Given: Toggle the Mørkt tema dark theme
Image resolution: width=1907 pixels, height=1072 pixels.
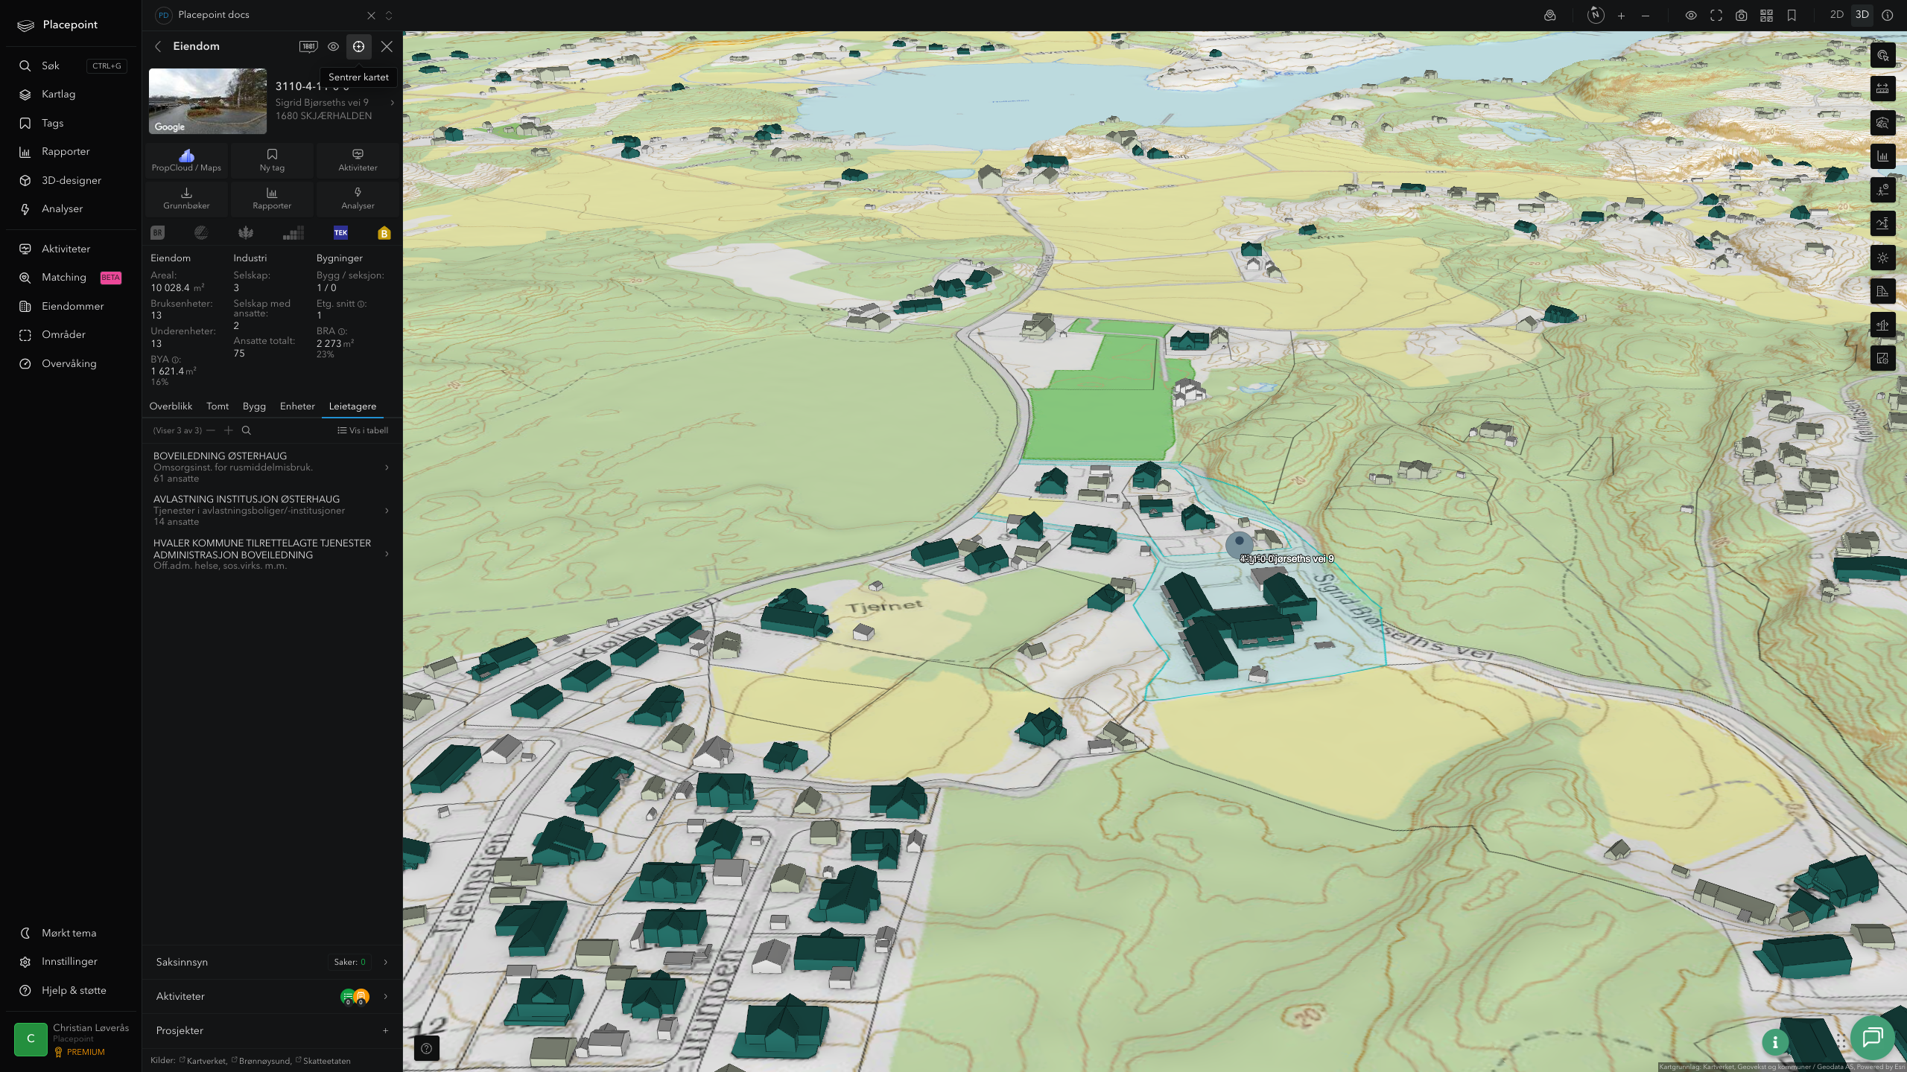Looking at the screenshot, I should pos(69,933).
